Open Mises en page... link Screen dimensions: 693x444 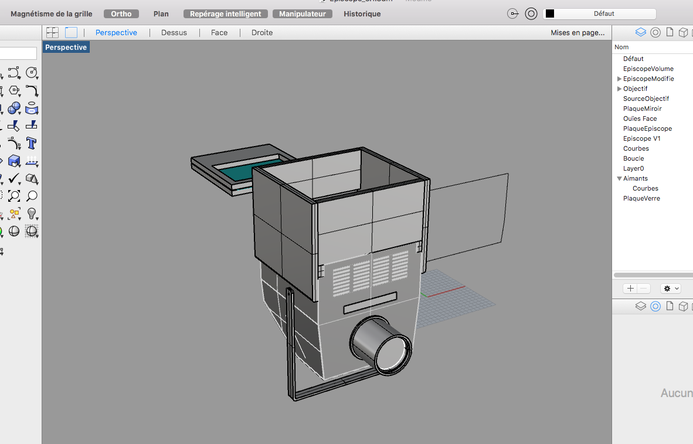pyautogui.click(x=577, y=32)
